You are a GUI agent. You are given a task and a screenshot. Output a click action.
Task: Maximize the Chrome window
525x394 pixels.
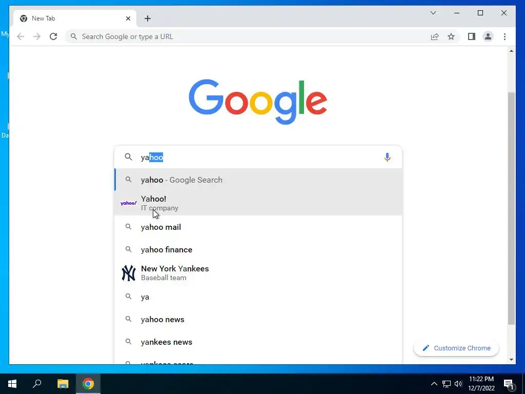[x=480, y=13]
